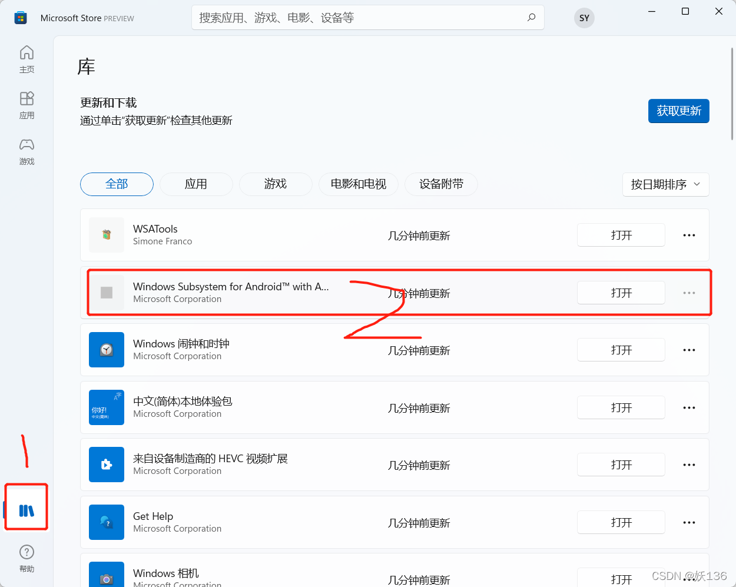Click the Windows Subsystem for Android placeholder icon

click(107, 293)
